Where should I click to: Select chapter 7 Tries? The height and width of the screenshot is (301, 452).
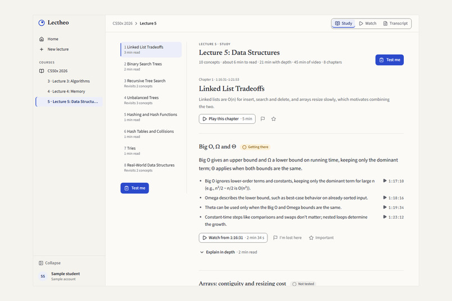151,151
